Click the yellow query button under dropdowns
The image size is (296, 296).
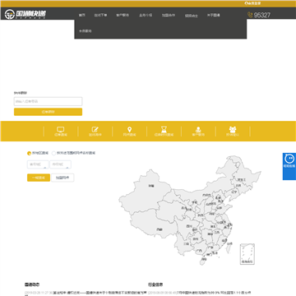pos(39,178)
